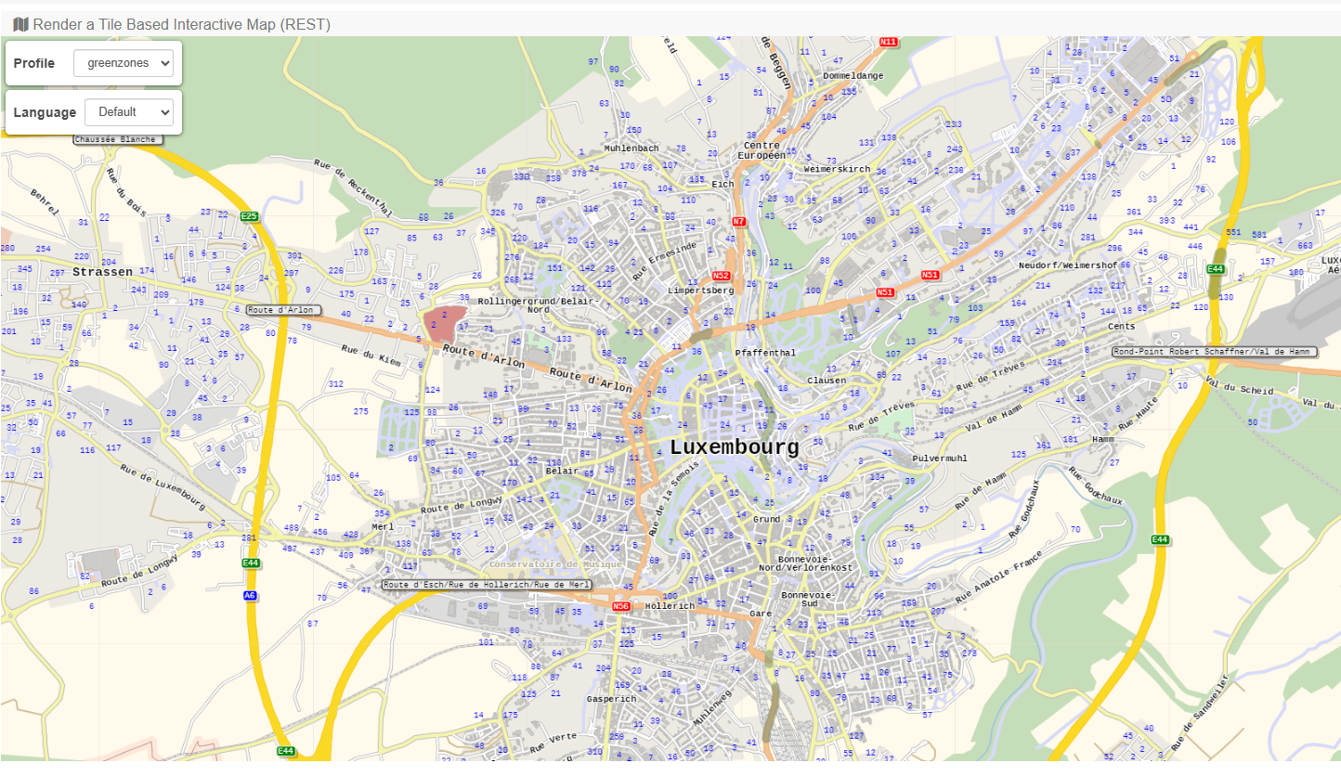Click the red N52 road marker

pos(721,276)
